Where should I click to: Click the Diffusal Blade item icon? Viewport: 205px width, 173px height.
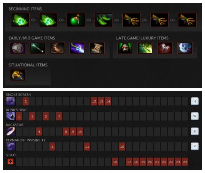pyautogui.click(x=77, y=48)
